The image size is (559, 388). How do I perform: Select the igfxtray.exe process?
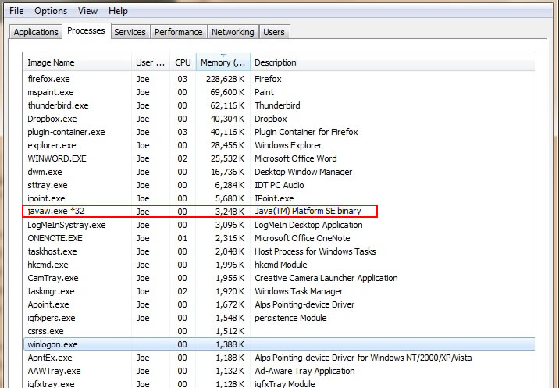[279, 384]
